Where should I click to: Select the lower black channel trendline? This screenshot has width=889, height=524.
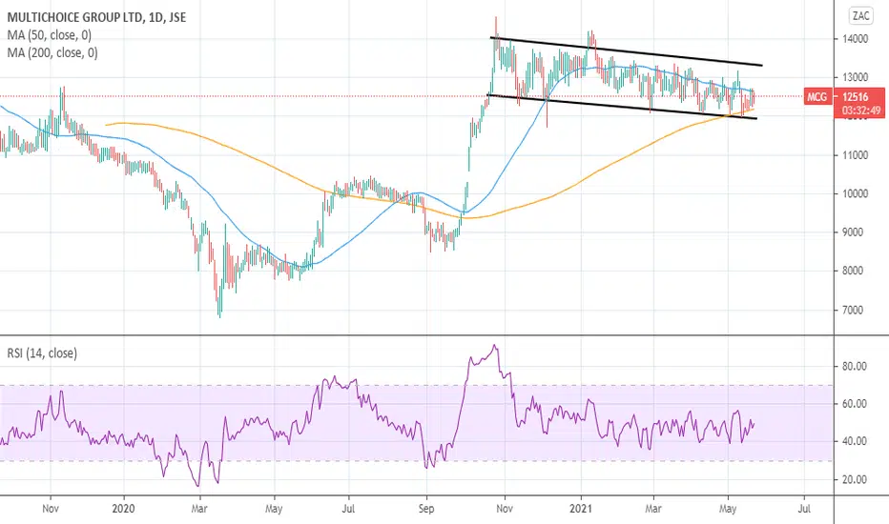pos(622,107)
